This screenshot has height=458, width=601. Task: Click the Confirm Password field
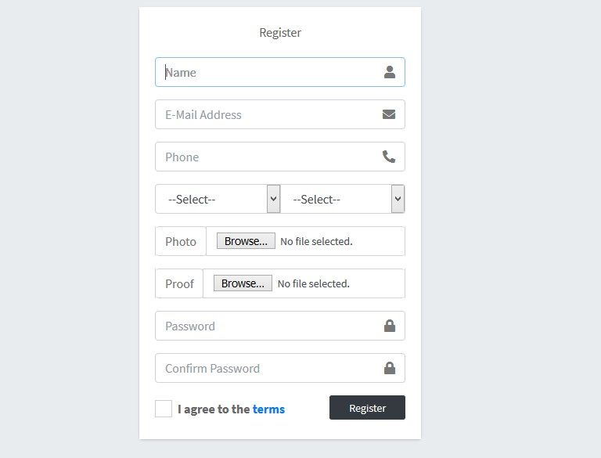[280, 368]
